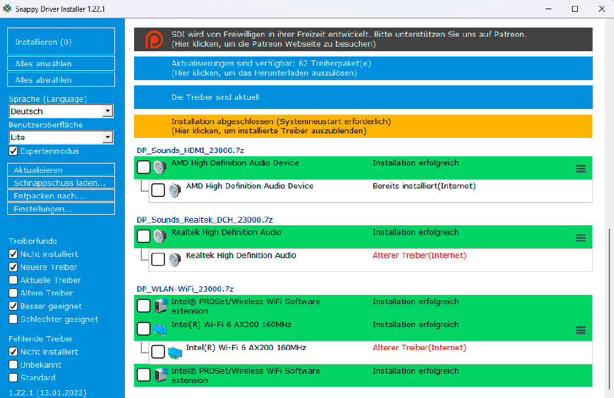Click network card icon of installed Wi-Fi 6 AX200
Viewport: 614px width, 398px height.
160,329
